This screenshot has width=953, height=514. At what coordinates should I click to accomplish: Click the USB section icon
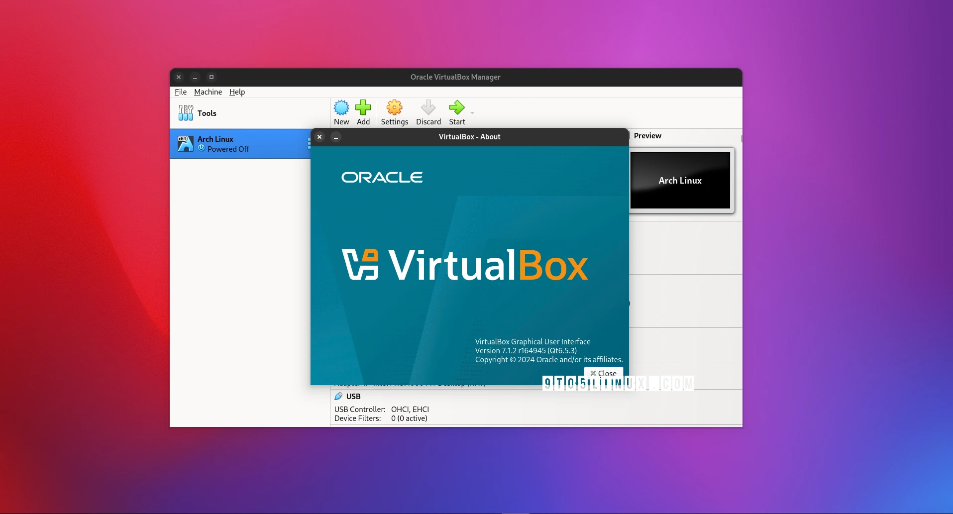pos(339,396)
